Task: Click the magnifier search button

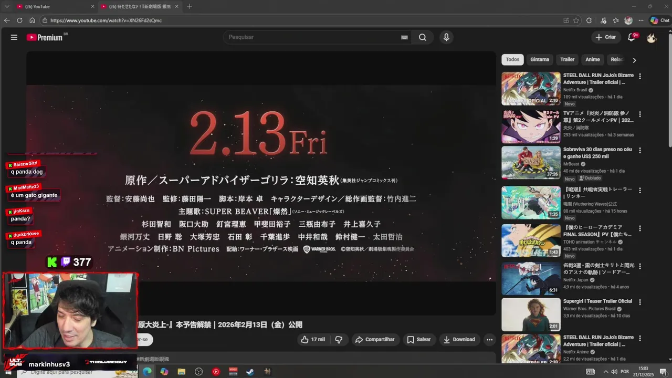Action: (x=423, y=37)
